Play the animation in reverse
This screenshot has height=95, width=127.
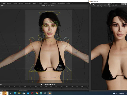point(49,84)
